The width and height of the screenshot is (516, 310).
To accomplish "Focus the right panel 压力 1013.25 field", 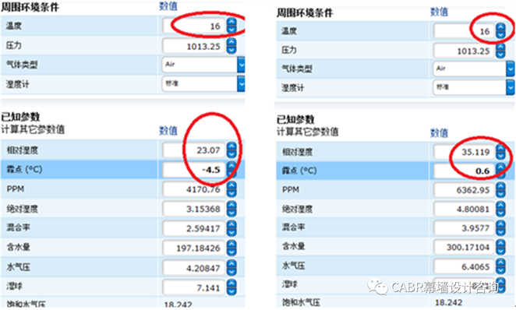I will coord(465,51).
